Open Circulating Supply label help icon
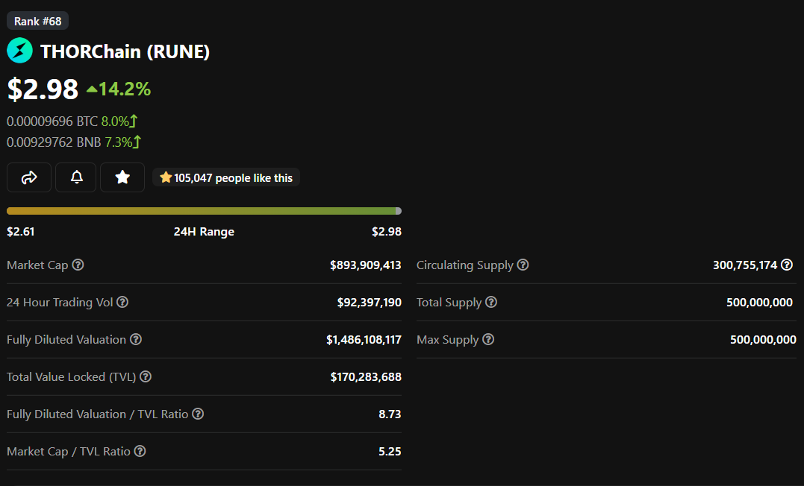 523,265
